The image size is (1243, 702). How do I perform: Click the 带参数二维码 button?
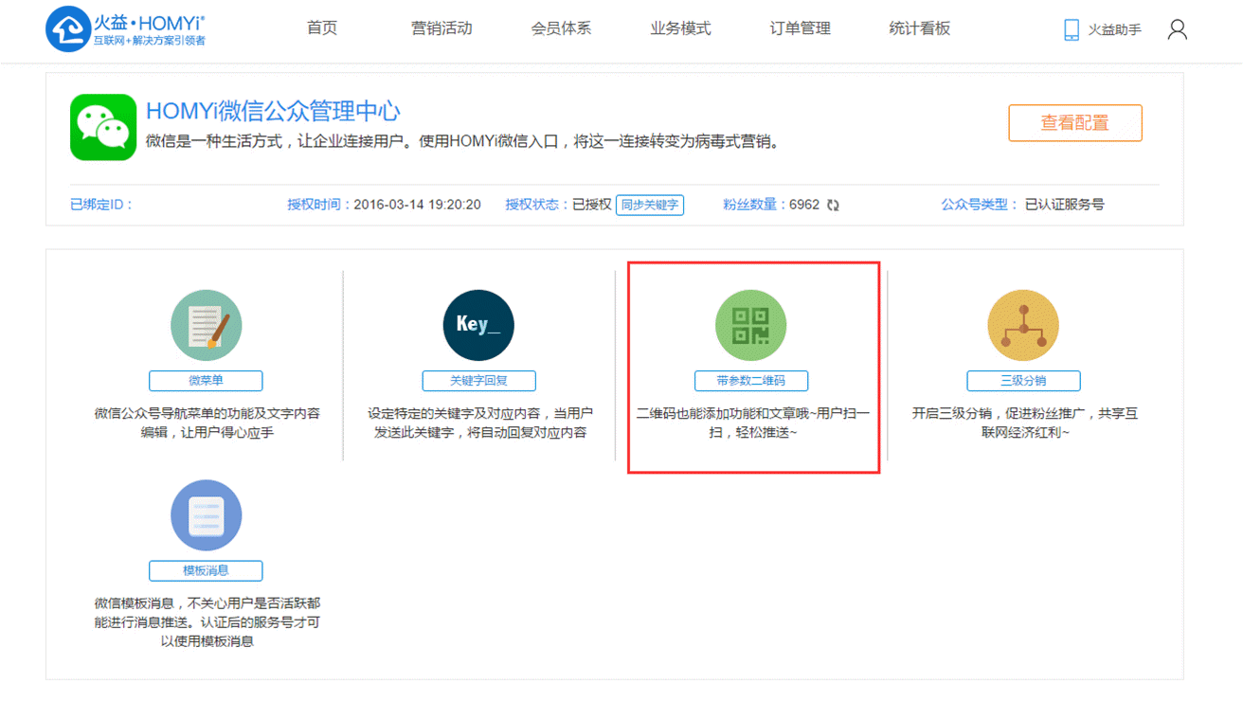750,381
